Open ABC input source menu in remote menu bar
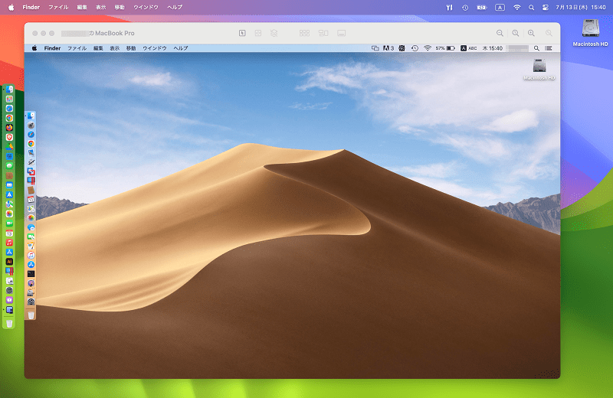The width and height of the screenshot is (613, 398). coord(468,48)
